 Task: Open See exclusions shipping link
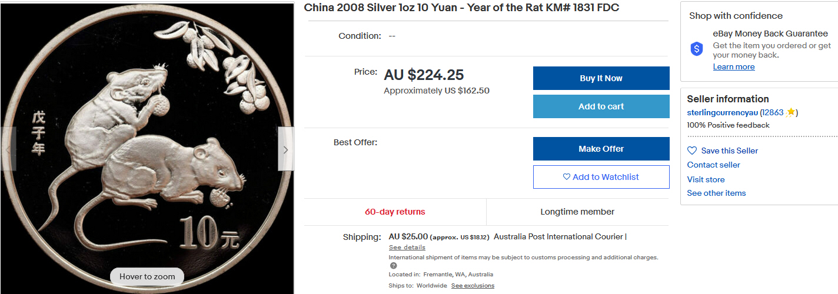pyautogui.click(x=473, y=286)
